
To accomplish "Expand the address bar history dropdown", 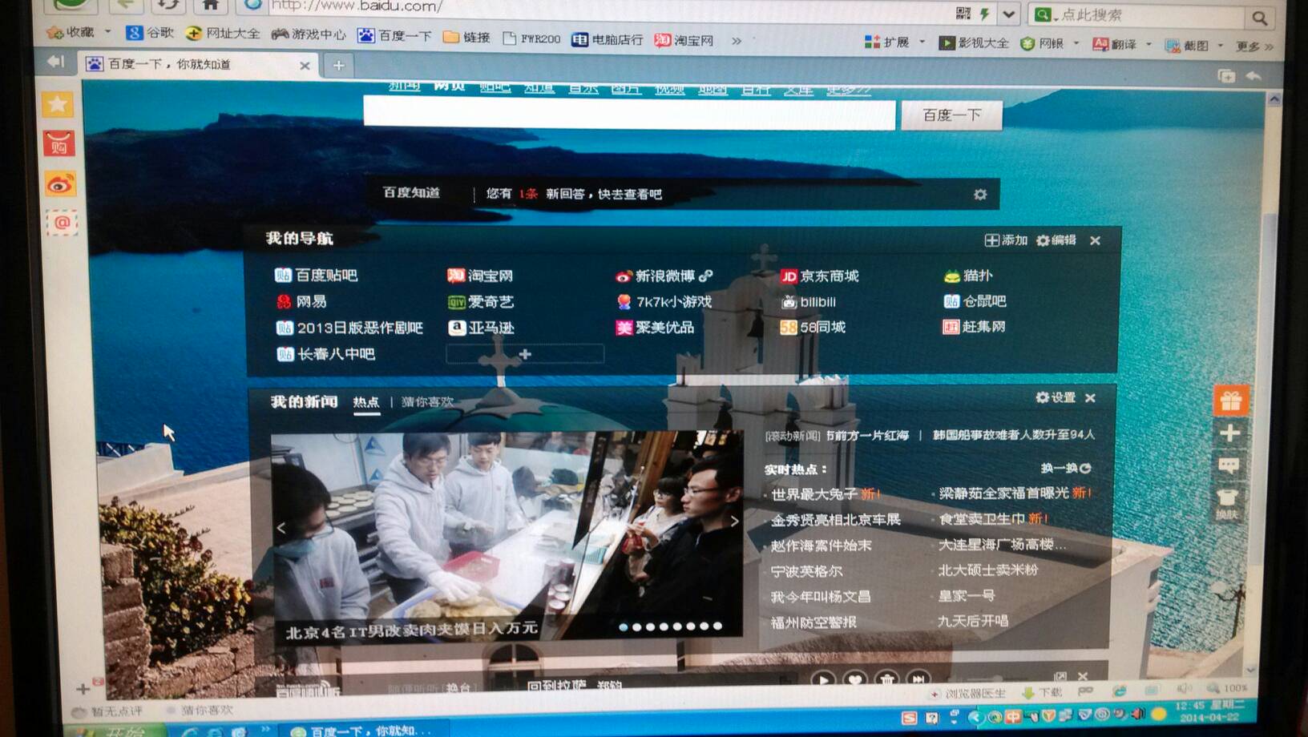I will coord(1008,14).
